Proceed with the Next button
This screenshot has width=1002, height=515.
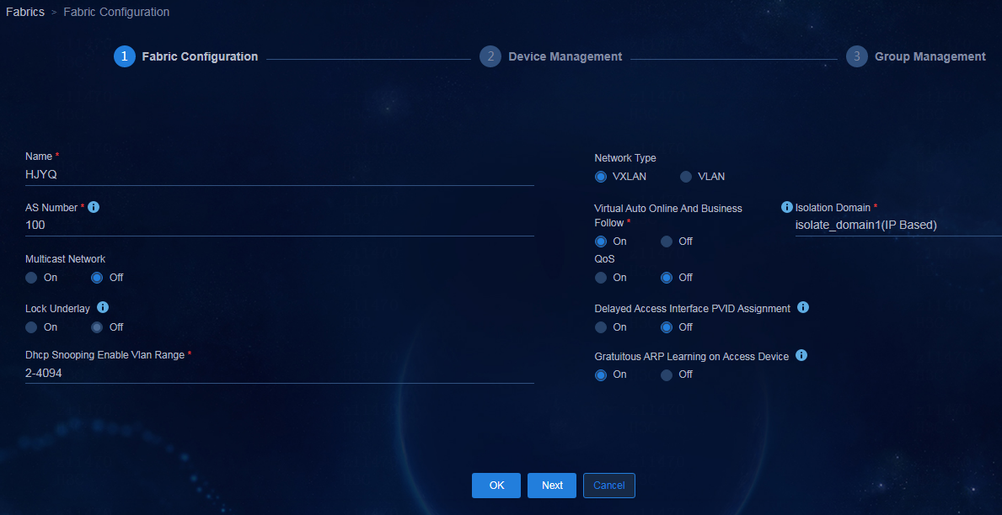(x=552, y=486)
